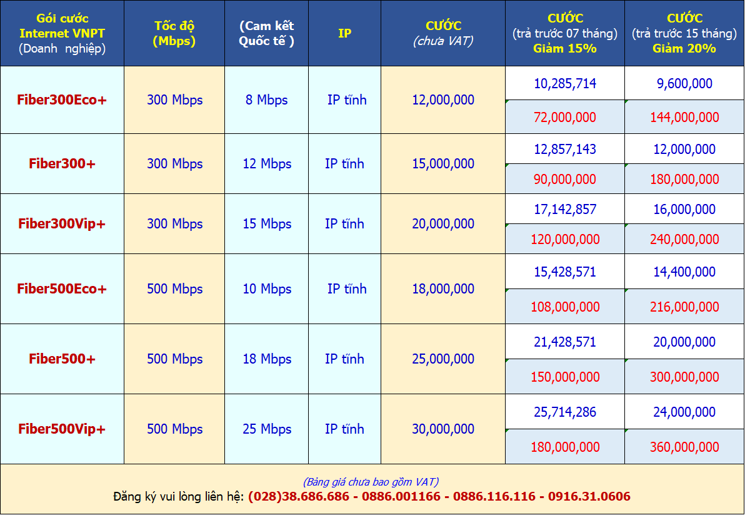Click the 360,000,000 prepaid total

684,447
